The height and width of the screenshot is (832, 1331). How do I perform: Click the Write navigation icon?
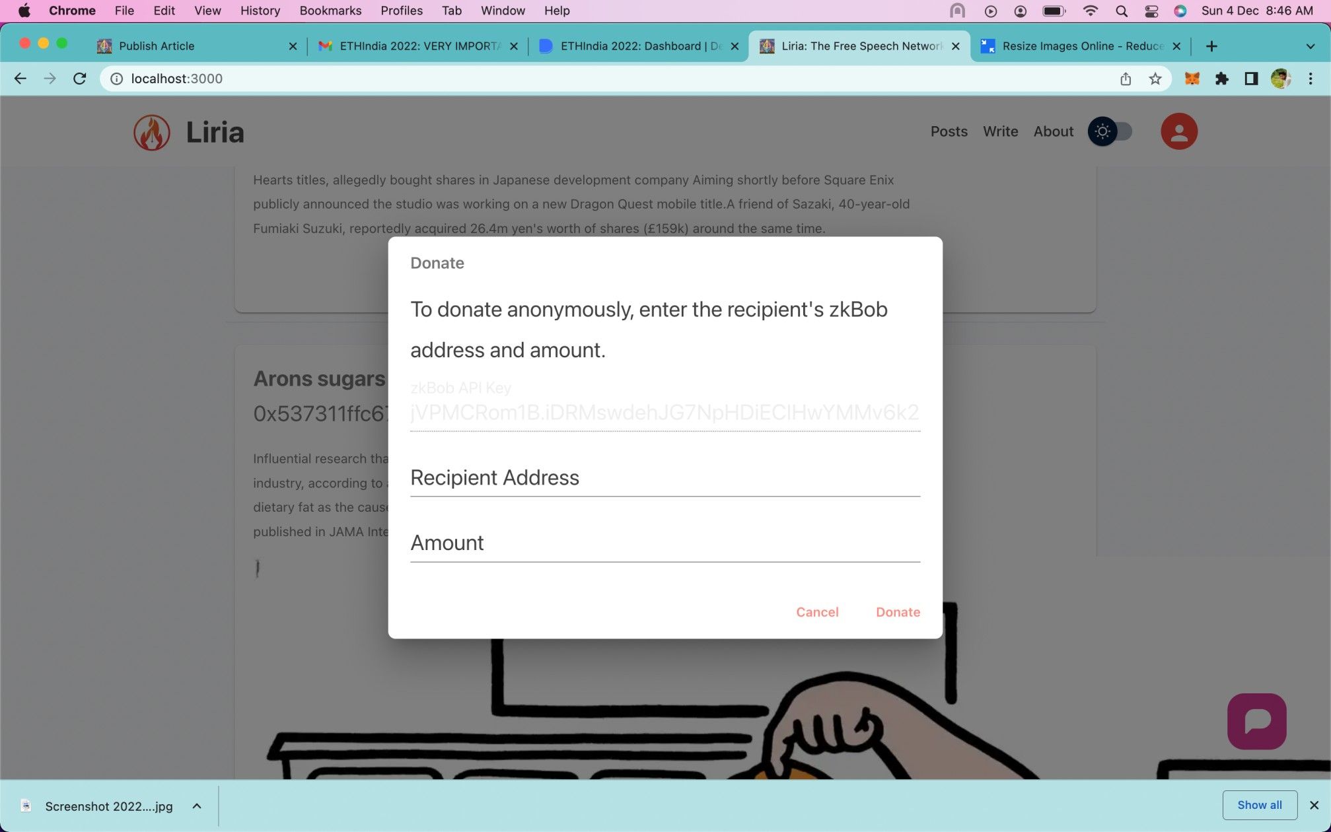[1000, 131]
